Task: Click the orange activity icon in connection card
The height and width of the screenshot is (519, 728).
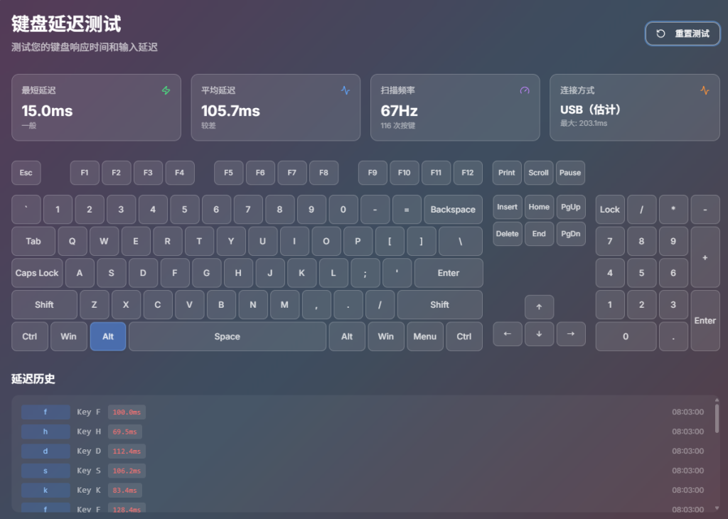Action: tap(705, 90)
